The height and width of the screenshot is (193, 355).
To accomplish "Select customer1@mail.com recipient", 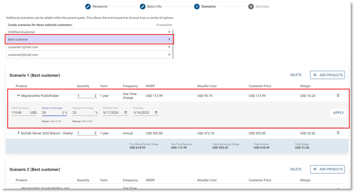I will [89, 47].
